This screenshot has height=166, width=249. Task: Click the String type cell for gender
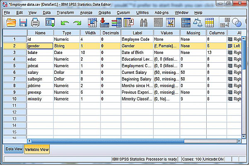pyautogui.click(x=66, y=46)
